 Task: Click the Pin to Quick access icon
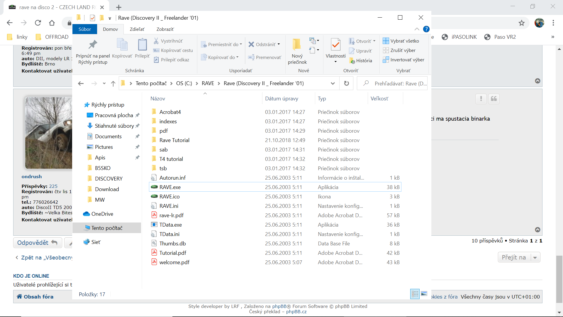click(x=93, y=45)
